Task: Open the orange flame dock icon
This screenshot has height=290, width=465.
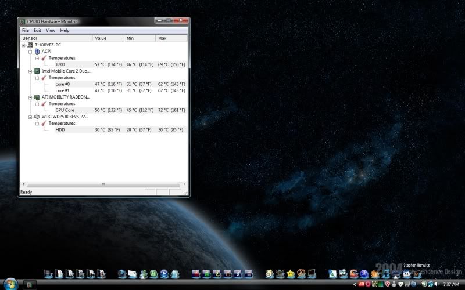Action: 375,274
